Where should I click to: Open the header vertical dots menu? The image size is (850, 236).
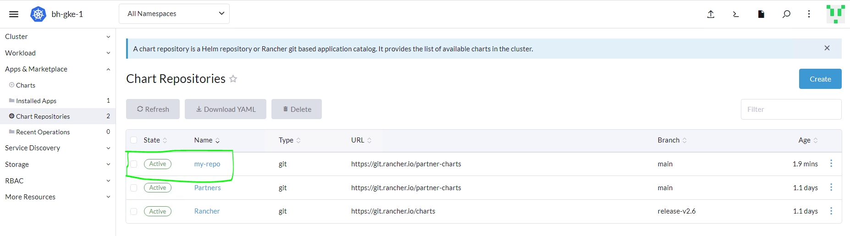click(809, 14)
